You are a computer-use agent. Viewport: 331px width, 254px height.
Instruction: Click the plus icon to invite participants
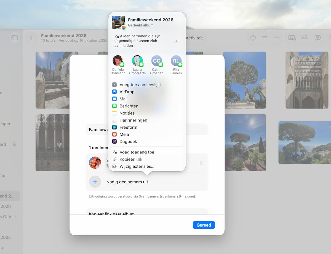95,182
